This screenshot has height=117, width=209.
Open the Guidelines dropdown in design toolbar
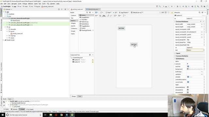tap(124, 16)
